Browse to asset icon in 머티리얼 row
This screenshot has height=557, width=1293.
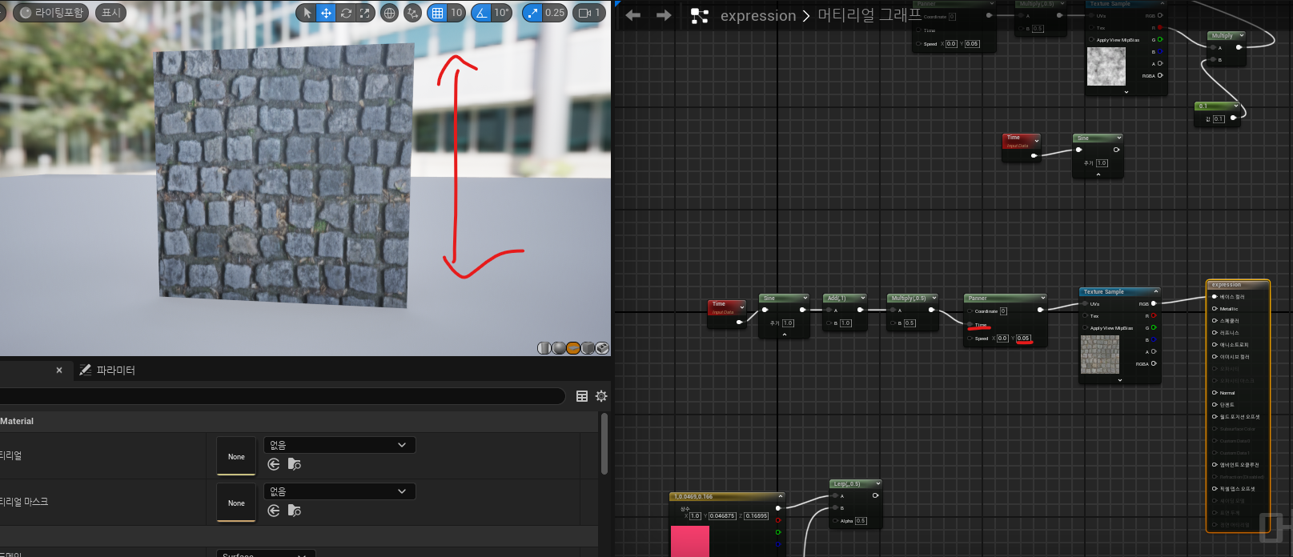click(x=295, y=464)
